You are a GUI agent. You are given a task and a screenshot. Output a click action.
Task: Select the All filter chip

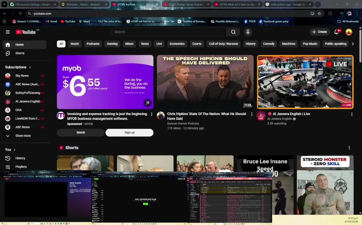click(x=61, y=44)
